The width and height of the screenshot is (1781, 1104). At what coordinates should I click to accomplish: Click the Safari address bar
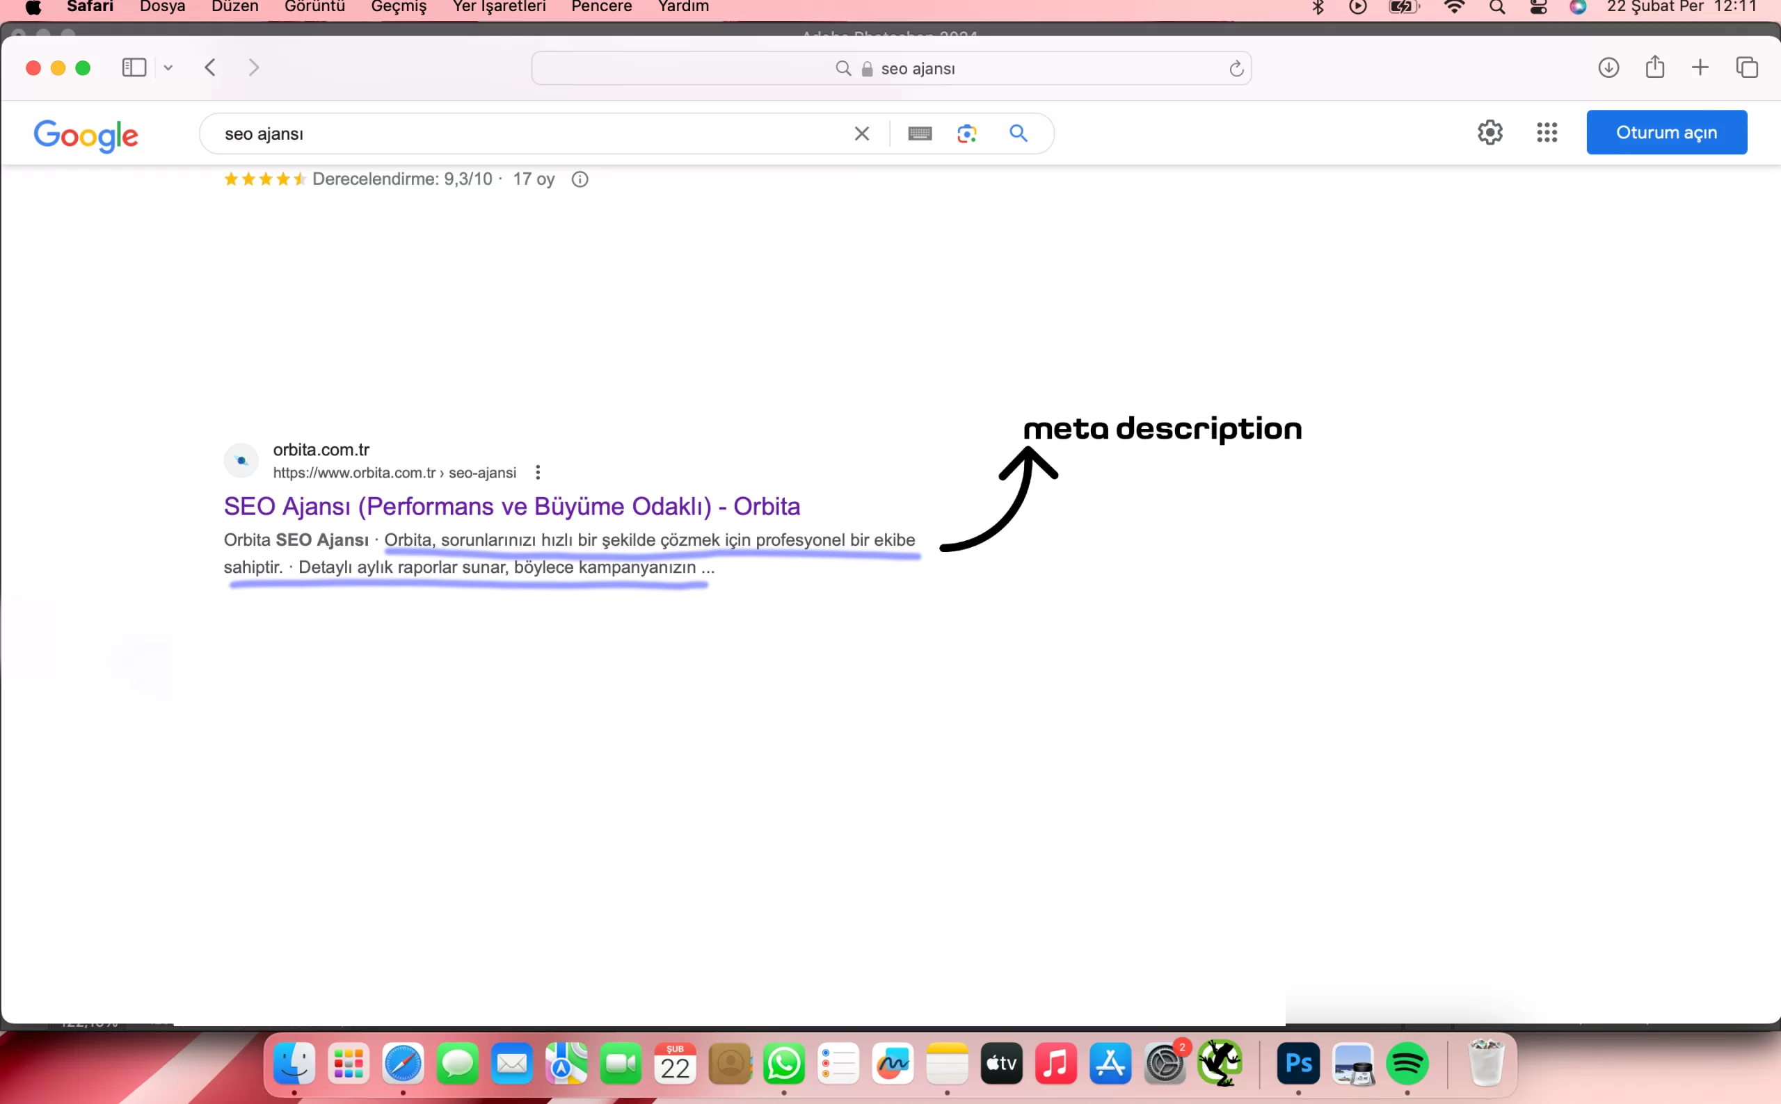891,68
